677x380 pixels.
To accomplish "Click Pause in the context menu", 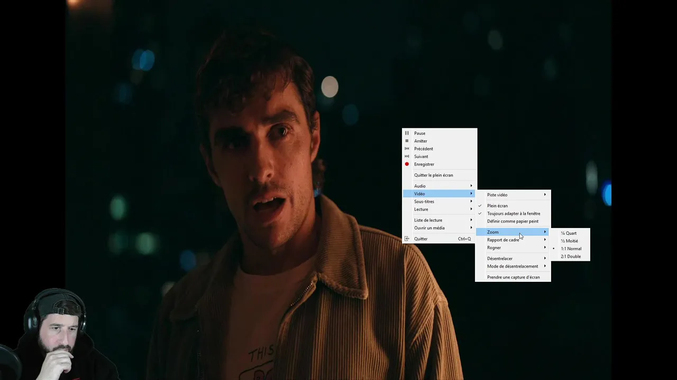I will click(x=439, y=134).
